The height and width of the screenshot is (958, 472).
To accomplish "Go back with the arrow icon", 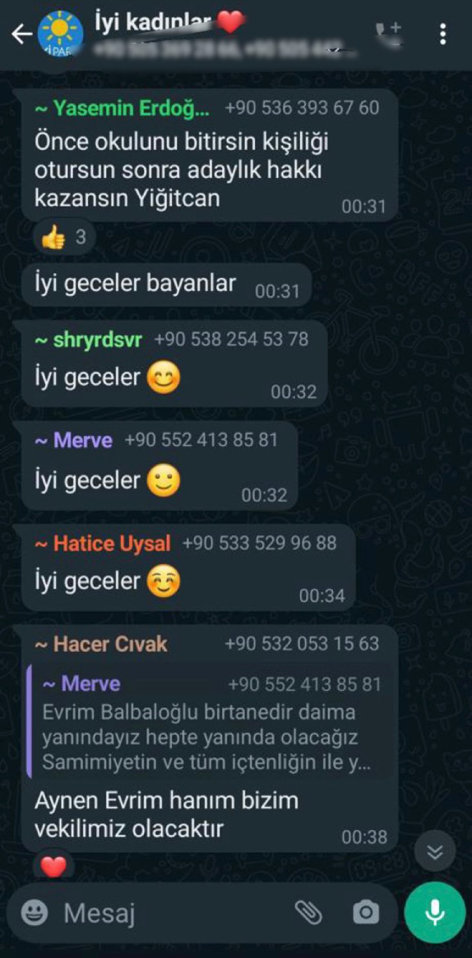I will click(x=21, y=34).
